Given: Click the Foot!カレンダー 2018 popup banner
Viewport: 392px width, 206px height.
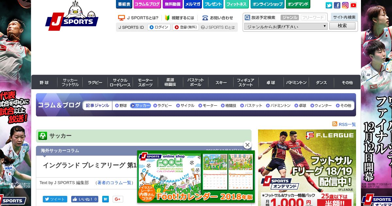Looking at the screenshot, I should (x=196, y=177).
